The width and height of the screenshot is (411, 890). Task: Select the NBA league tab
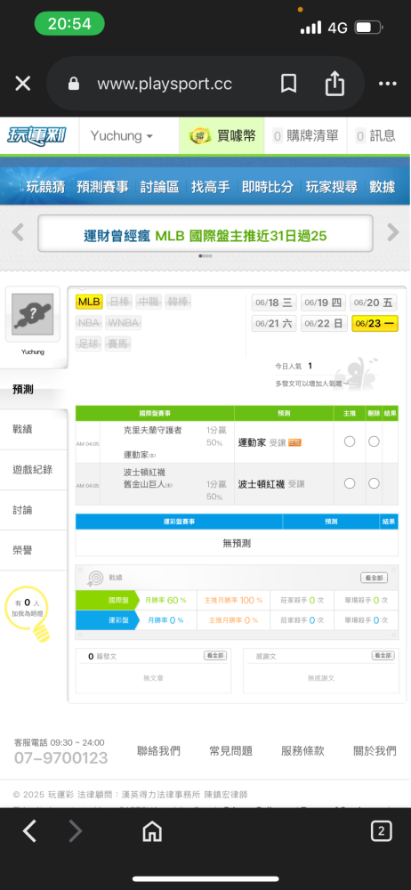(89, 323)
